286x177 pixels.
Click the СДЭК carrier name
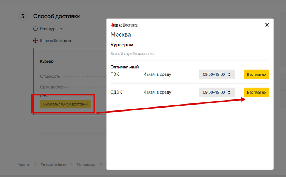click(x=116, y=92)
